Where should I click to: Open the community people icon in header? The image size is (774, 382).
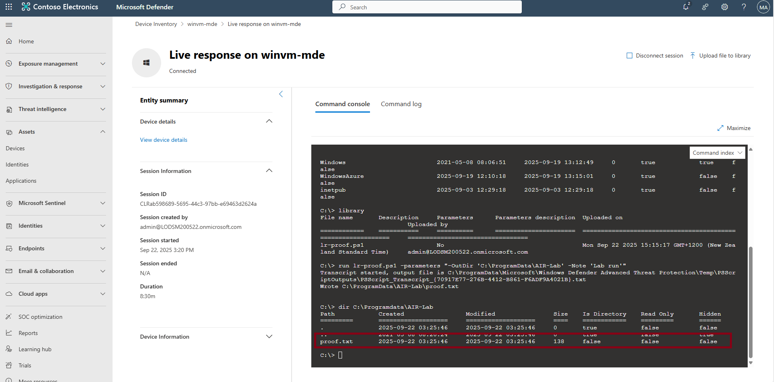tap(705, 7)
